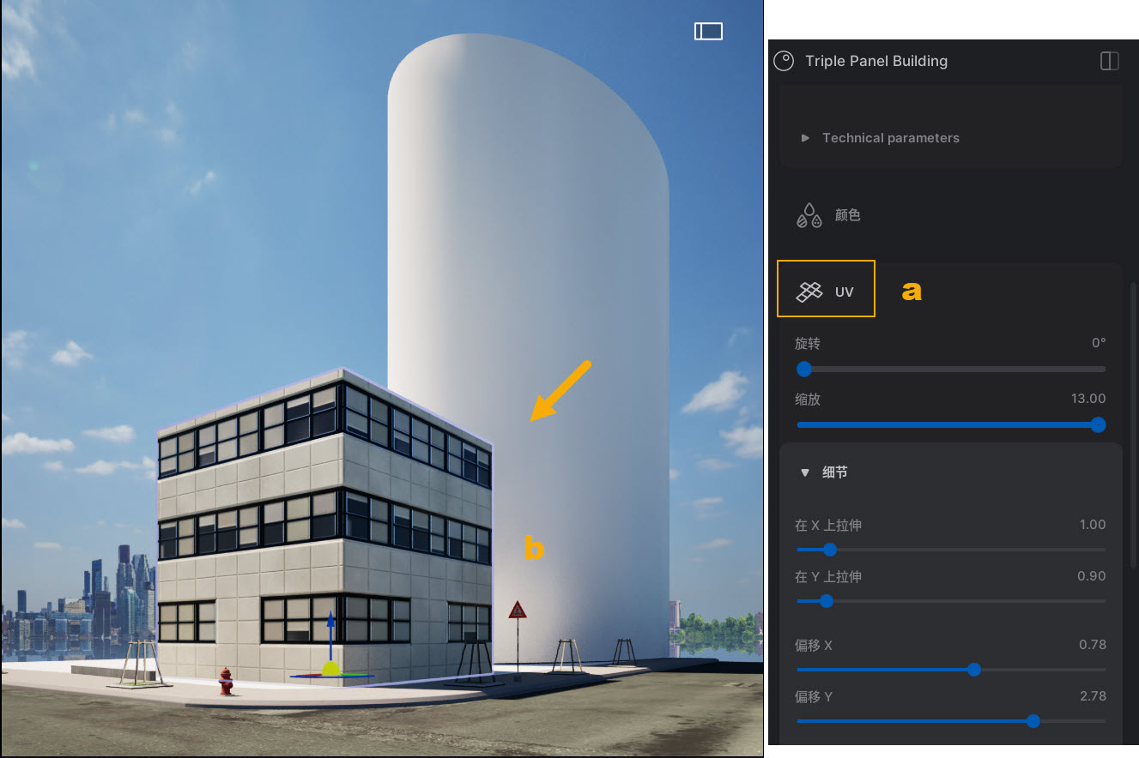Adjust the 在 X 上拉伸 slider

(951, 550)
